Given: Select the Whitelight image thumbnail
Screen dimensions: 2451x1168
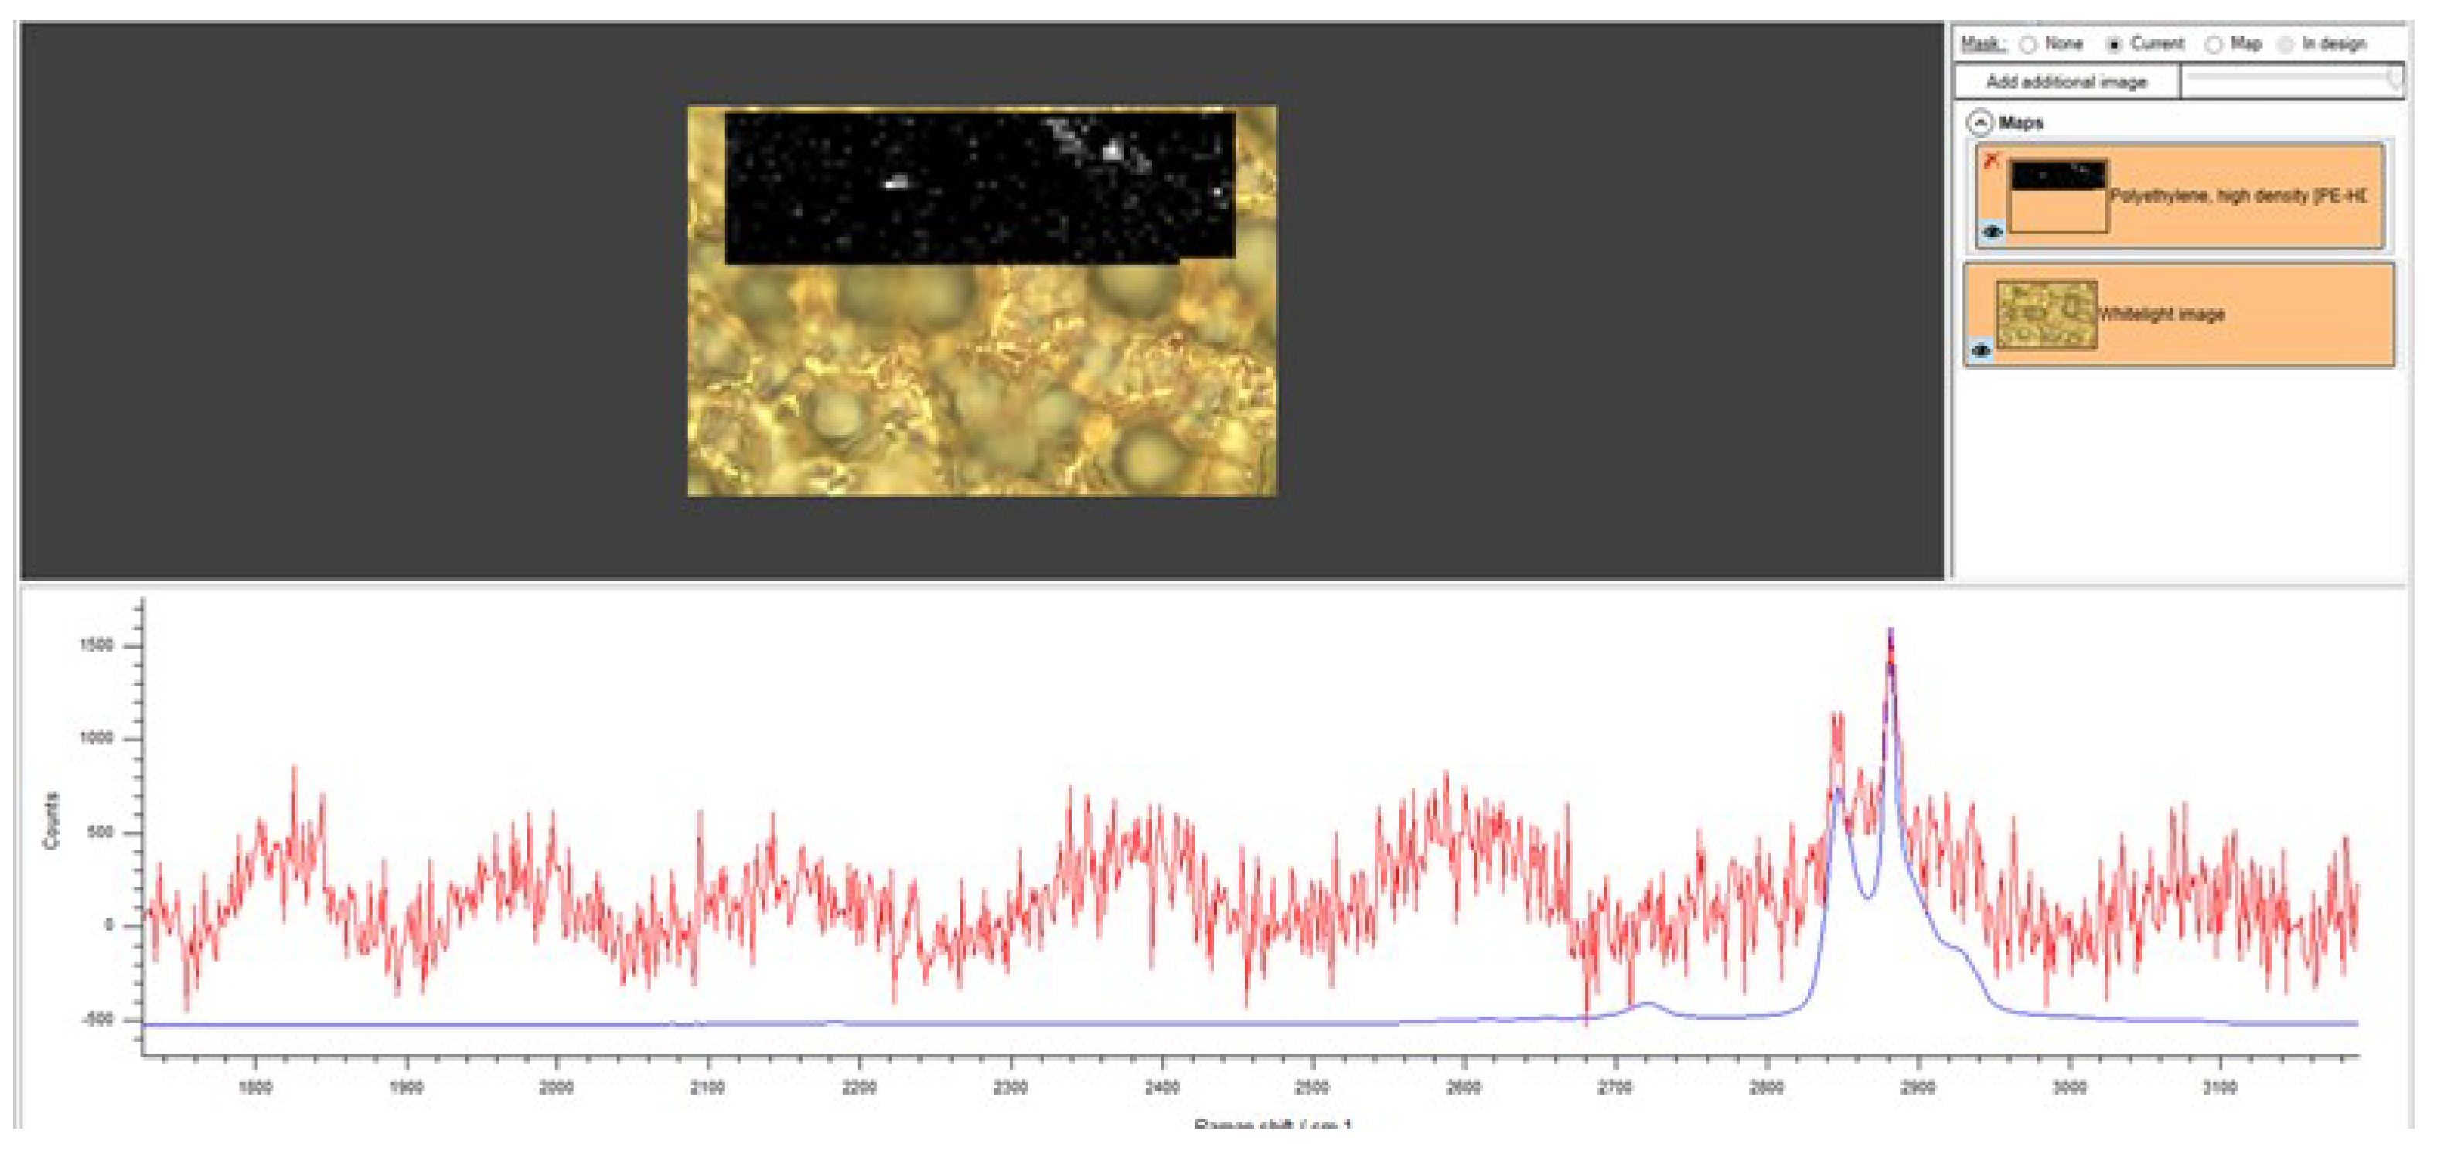Looking at the screenshot, I should pyautogui.click(x=2046, y=314).
